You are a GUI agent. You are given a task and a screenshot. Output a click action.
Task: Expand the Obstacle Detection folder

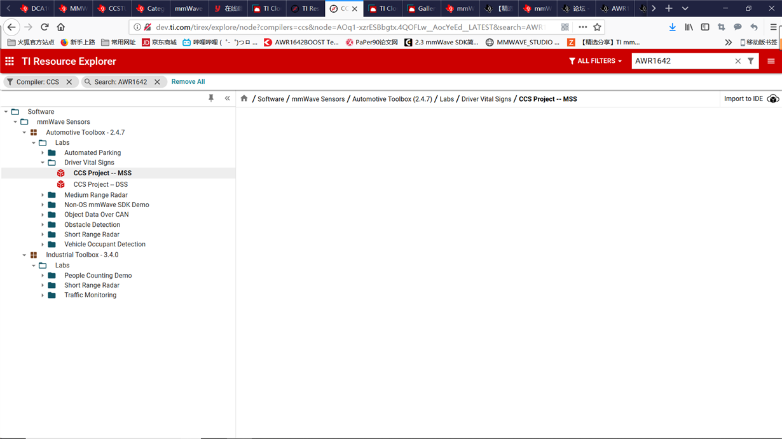coord(43,225)
